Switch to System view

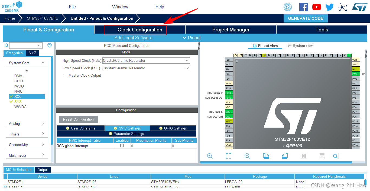point(300,46)
